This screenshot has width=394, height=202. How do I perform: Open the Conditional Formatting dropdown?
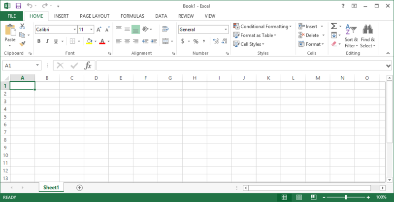coord(263,27)
